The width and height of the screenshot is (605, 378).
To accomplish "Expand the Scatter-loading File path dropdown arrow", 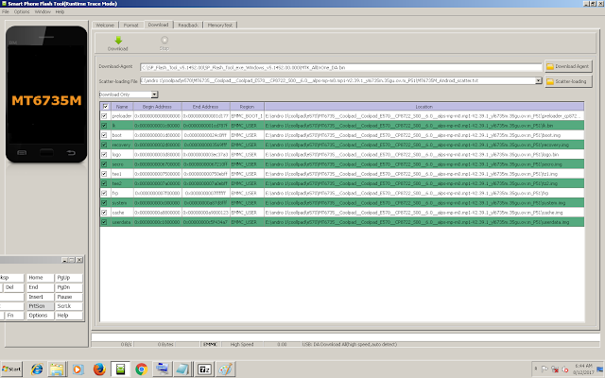I will point(539,80).
